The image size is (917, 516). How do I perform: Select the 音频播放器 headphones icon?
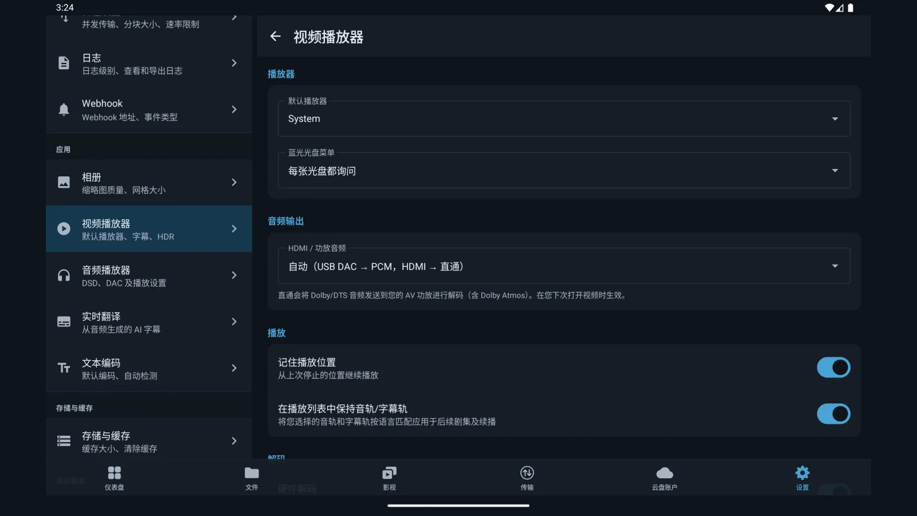pos(64,275)
